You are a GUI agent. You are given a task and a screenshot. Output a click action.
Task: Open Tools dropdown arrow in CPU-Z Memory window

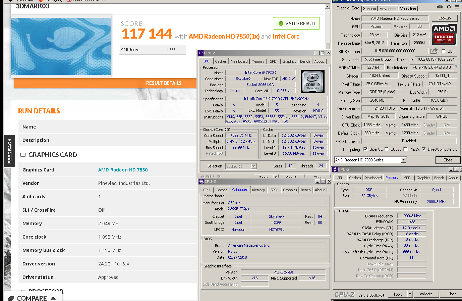(x=410, y=294)
